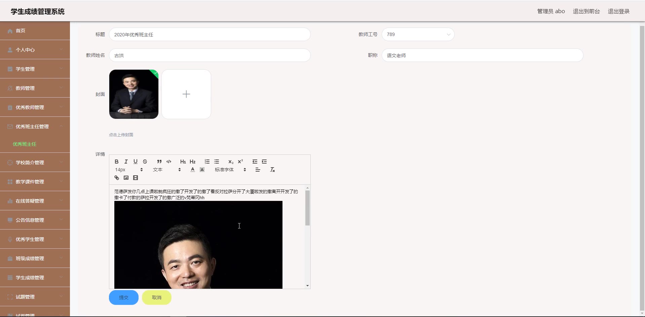Open the 首页 sidebar item
The width and height of the screenshot is (645, 317).
pyautogui.click(x=35, y=31)
